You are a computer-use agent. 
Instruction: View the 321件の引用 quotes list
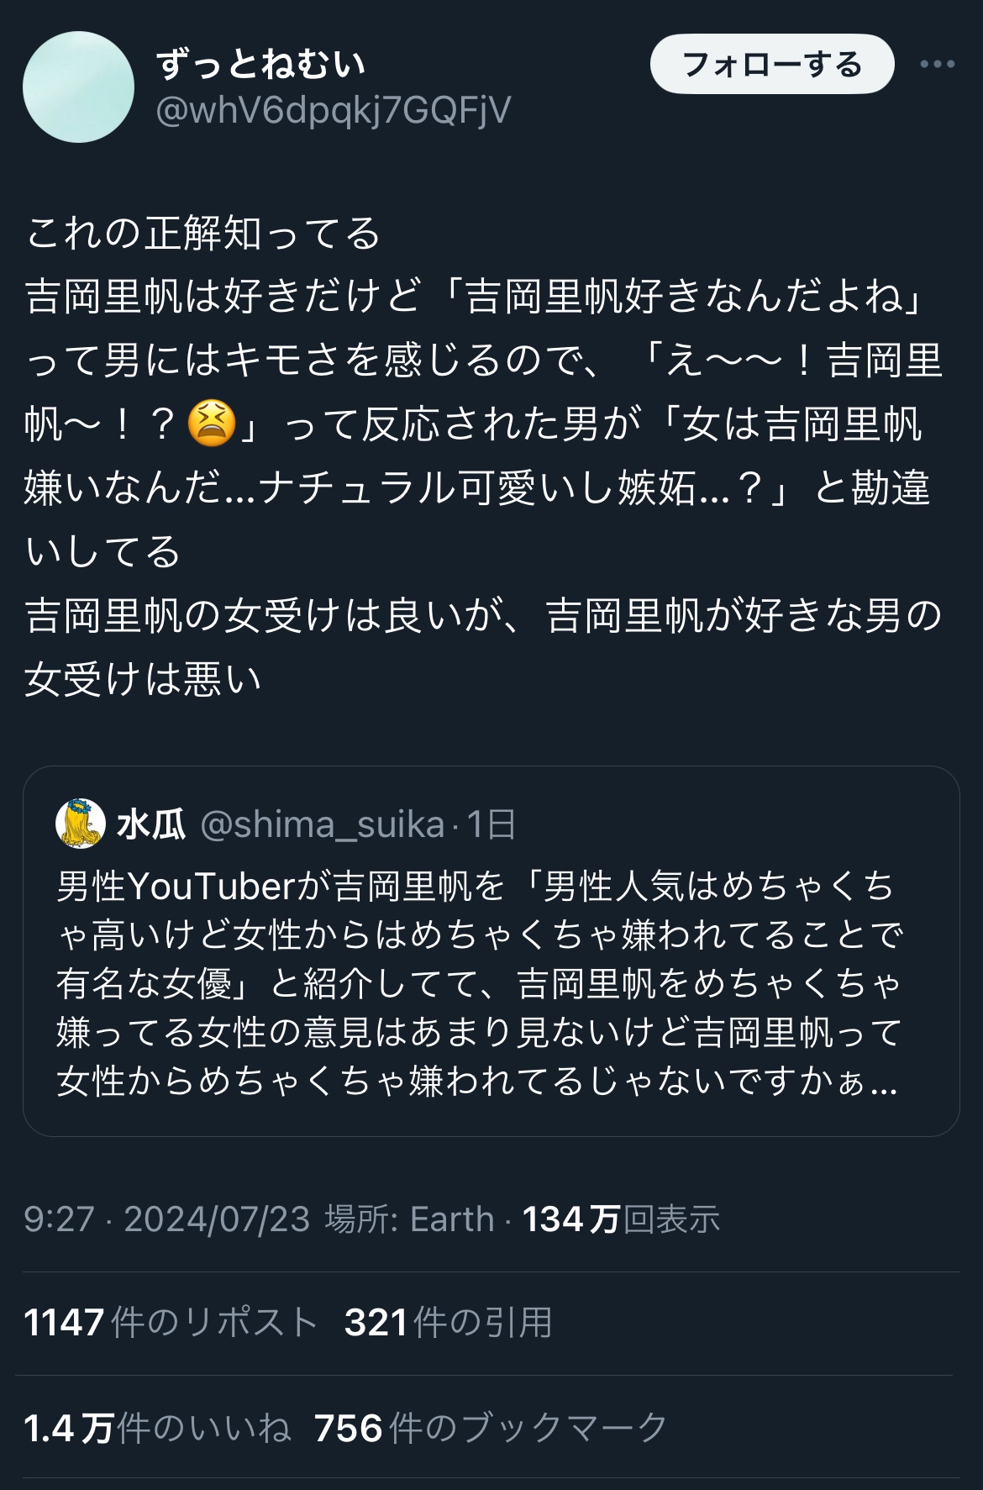tap(448, 1322)
